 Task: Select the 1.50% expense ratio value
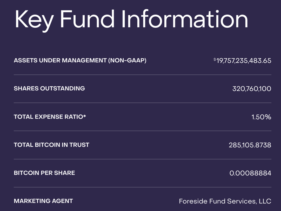(261, 117)
